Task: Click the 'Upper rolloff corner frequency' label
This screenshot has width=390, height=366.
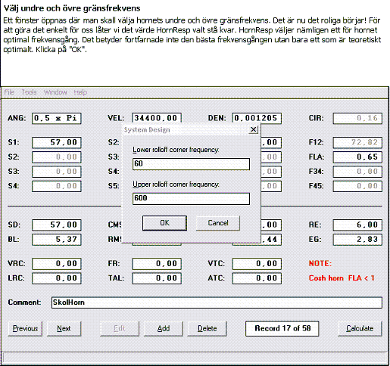Action: pyautogui.click(x=176, y=185)
